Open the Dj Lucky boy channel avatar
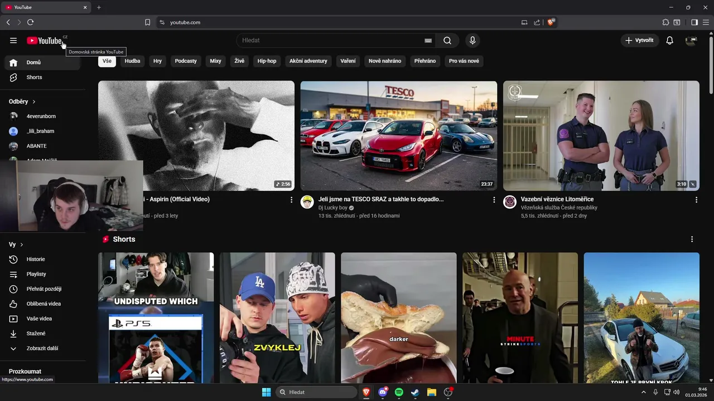 [x=307, y=202]
